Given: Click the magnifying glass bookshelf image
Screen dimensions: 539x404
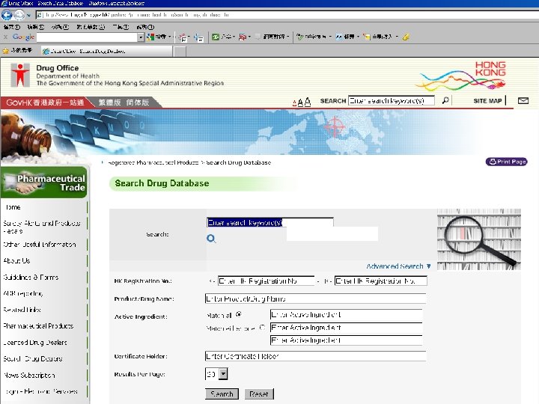Looking at the screenshot, I should coord(479,239).
